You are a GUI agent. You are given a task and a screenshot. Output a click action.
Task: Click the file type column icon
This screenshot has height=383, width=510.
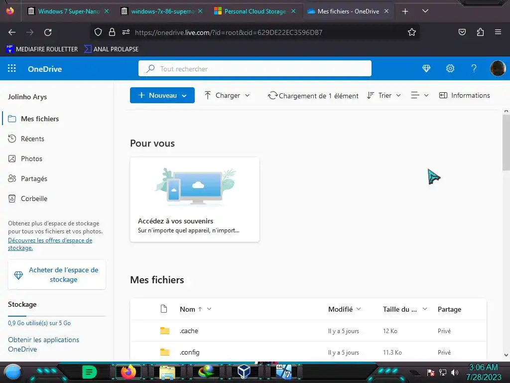(x=164, y=309)
